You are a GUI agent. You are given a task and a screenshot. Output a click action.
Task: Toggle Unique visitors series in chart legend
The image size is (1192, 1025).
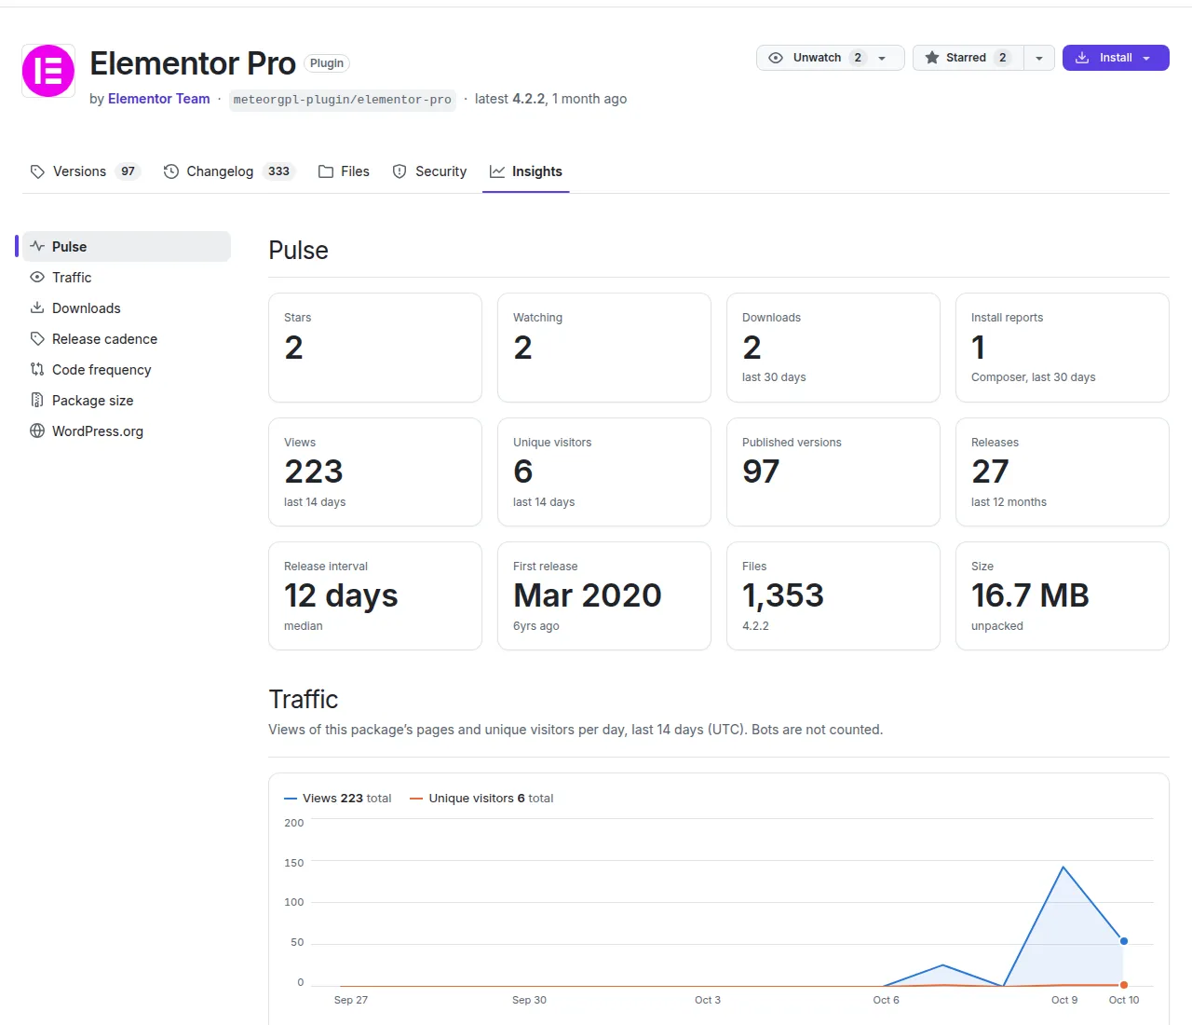click(x=482, y=799)
